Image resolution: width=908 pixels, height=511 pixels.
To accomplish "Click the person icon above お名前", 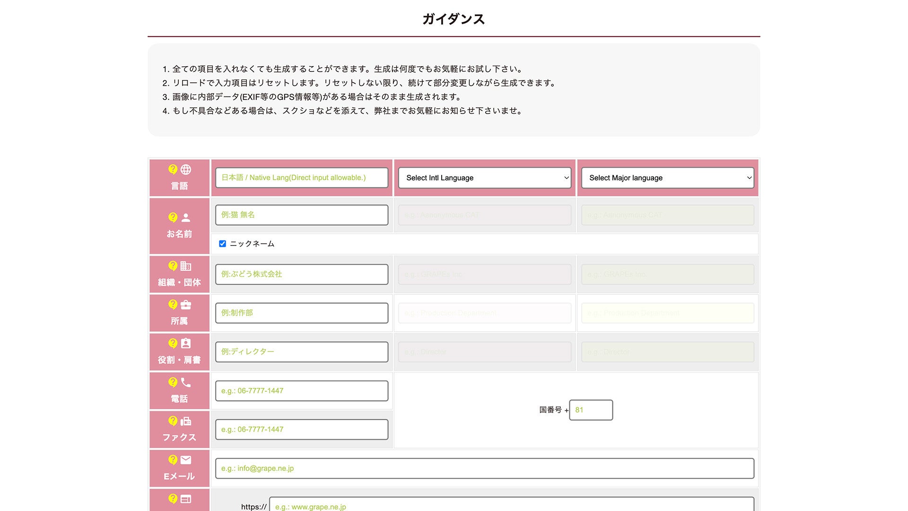I will [186, 218].
